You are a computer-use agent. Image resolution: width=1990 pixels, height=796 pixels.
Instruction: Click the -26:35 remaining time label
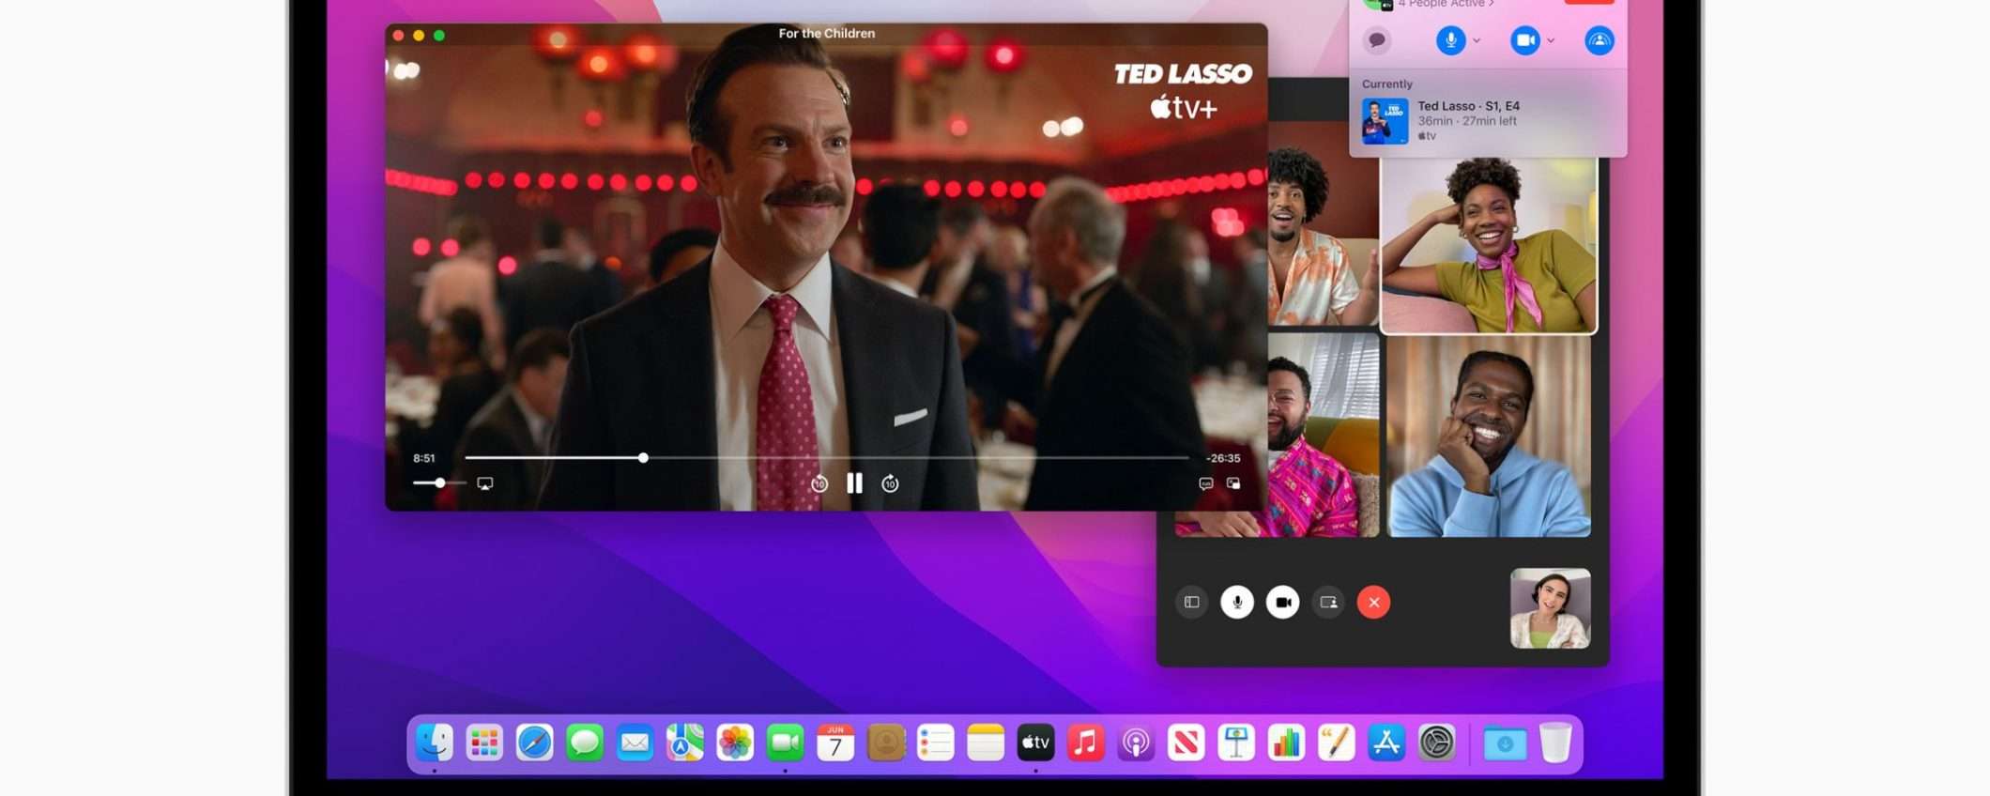1223,458
